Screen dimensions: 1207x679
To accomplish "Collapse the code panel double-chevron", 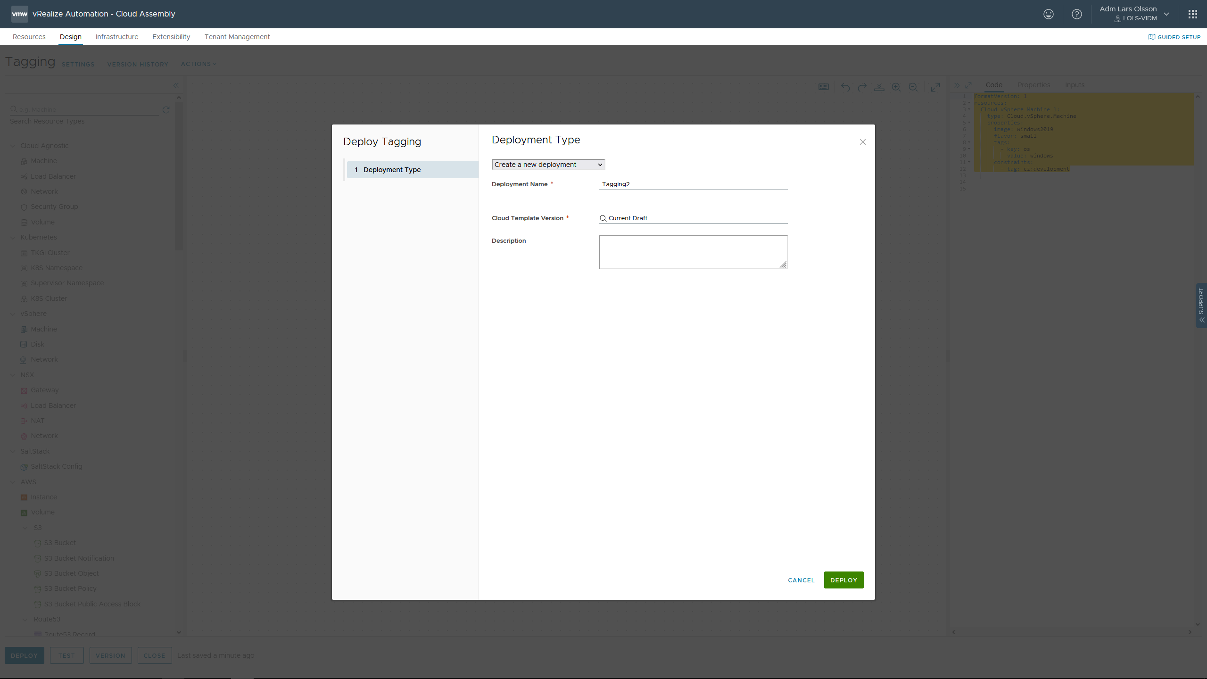I will click(957, 85).
